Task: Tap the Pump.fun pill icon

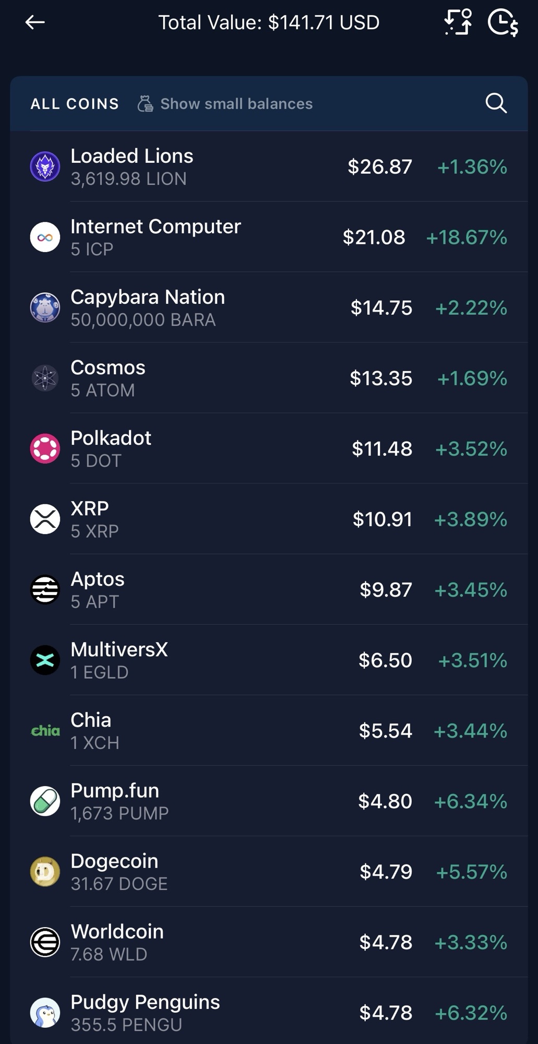Action: click(45, 801)
